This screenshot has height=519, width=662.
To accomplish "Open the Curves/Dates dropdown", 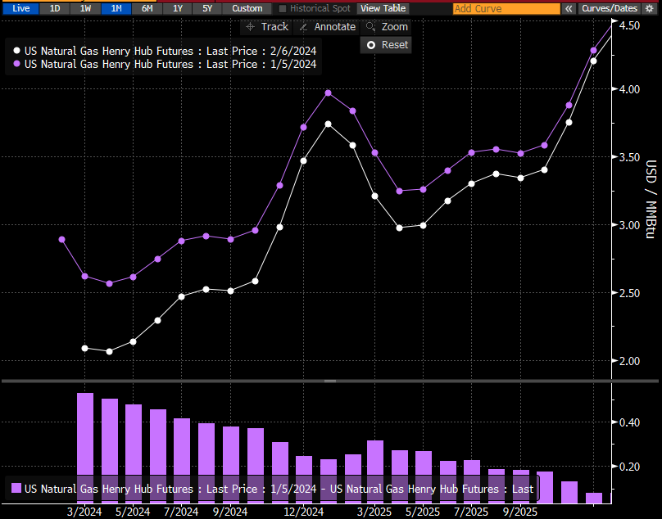I will 609,8.
